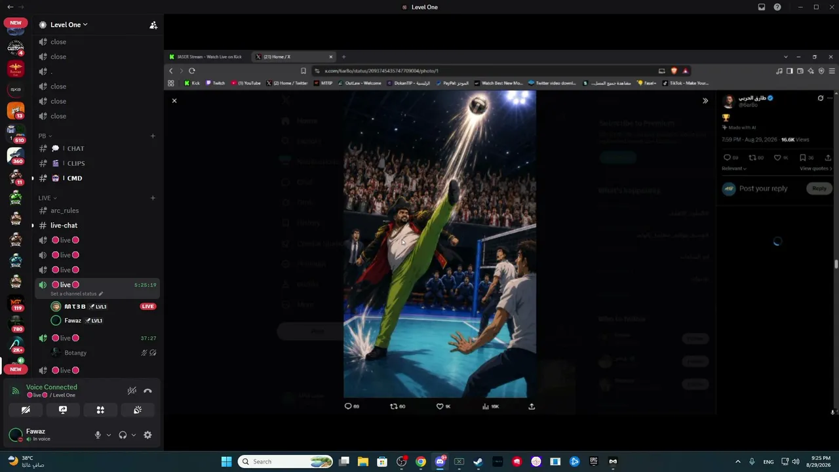Open View quotes link
Image resolution: width=839 pixels, height=472 pixels.
click(816, 168)
